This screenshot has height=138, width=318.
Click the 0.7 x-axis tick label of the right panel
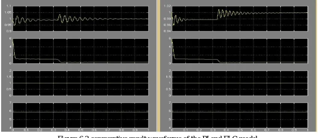(267, 130)
